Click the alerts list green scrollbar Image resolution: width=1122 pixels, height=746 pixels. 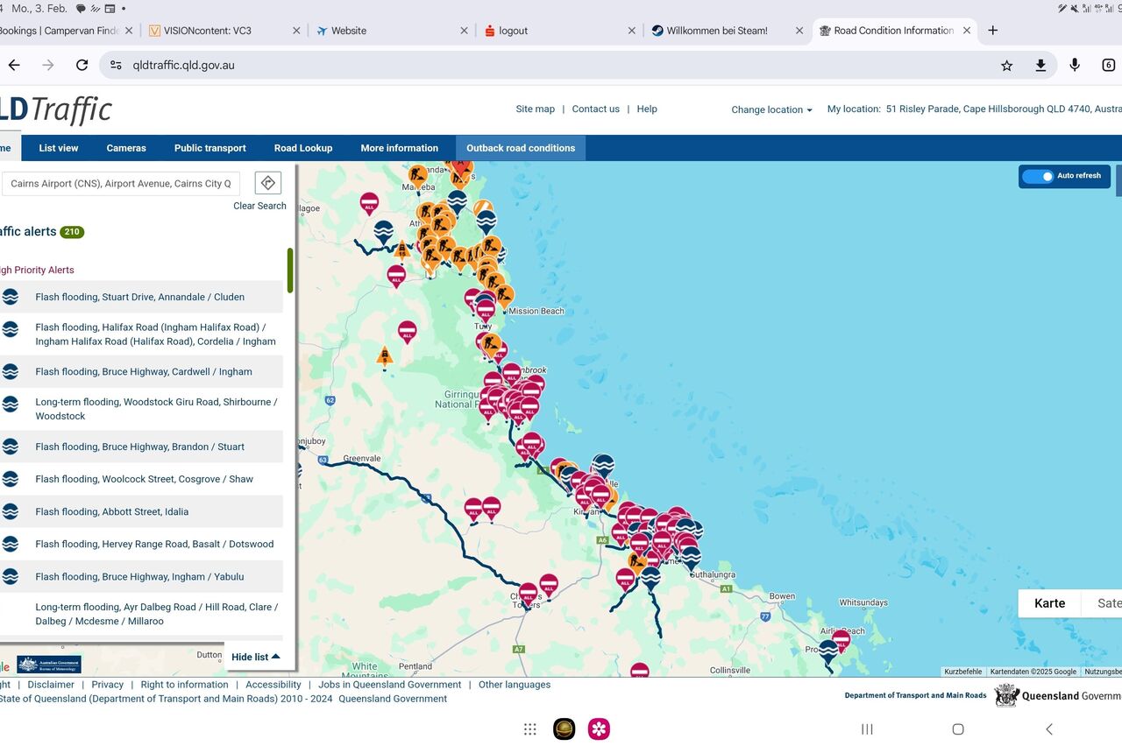[290, 271]
